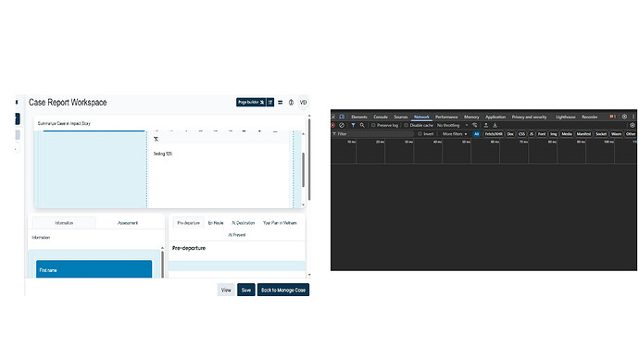Enable the Disable cache checkbox
Image resolution: width=639 pixels, height=359 pixels.
click(406, 125)
